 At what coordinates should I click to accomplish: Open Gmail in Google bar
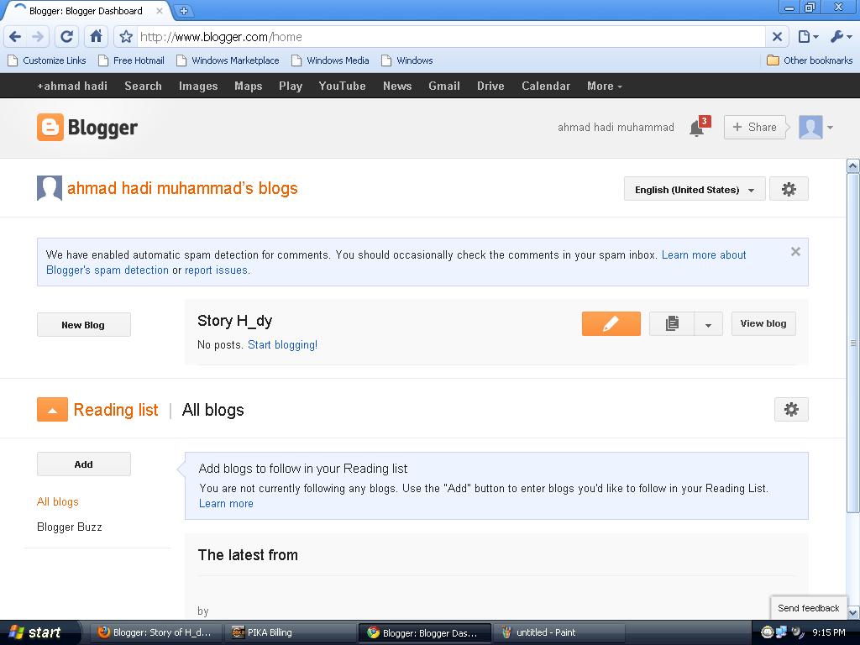pyautogui.click(x=444, y=87)
